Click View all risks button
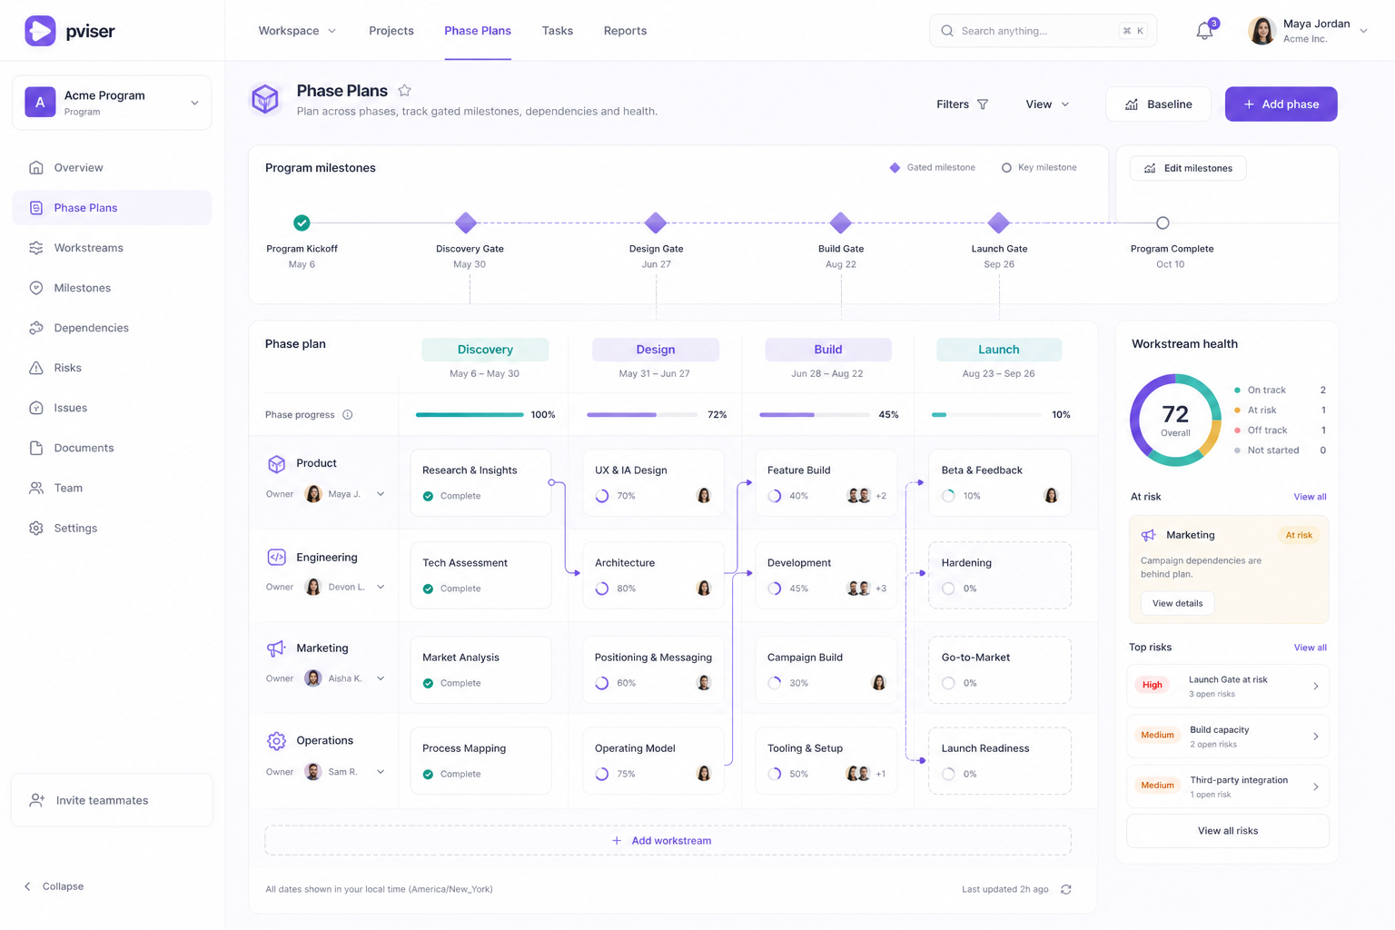The height and width of the screenshot is (930, 1395). 1228,831
